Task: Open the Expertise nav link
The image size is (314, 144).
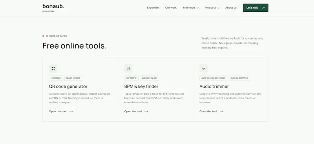Action: pos(153,7)
